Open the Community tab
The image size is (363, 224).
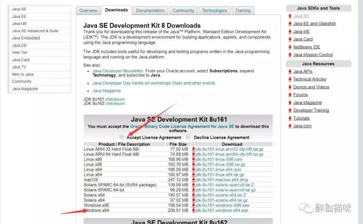point(183,10)
